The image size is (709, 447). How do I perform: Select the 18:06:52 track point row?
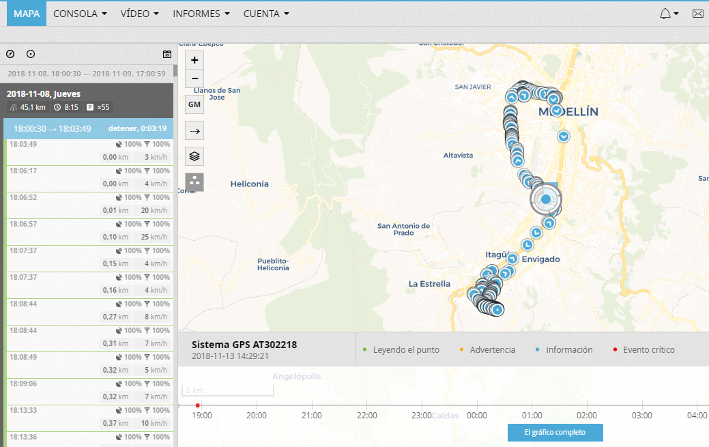[89, 205]
